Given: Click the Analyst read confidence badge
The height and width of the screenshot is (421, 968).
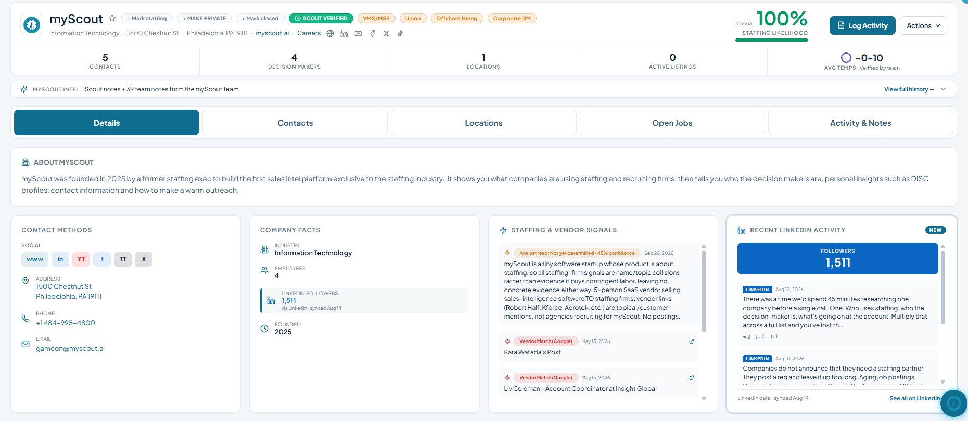Looking at the screenshot, I should (577, 253).
